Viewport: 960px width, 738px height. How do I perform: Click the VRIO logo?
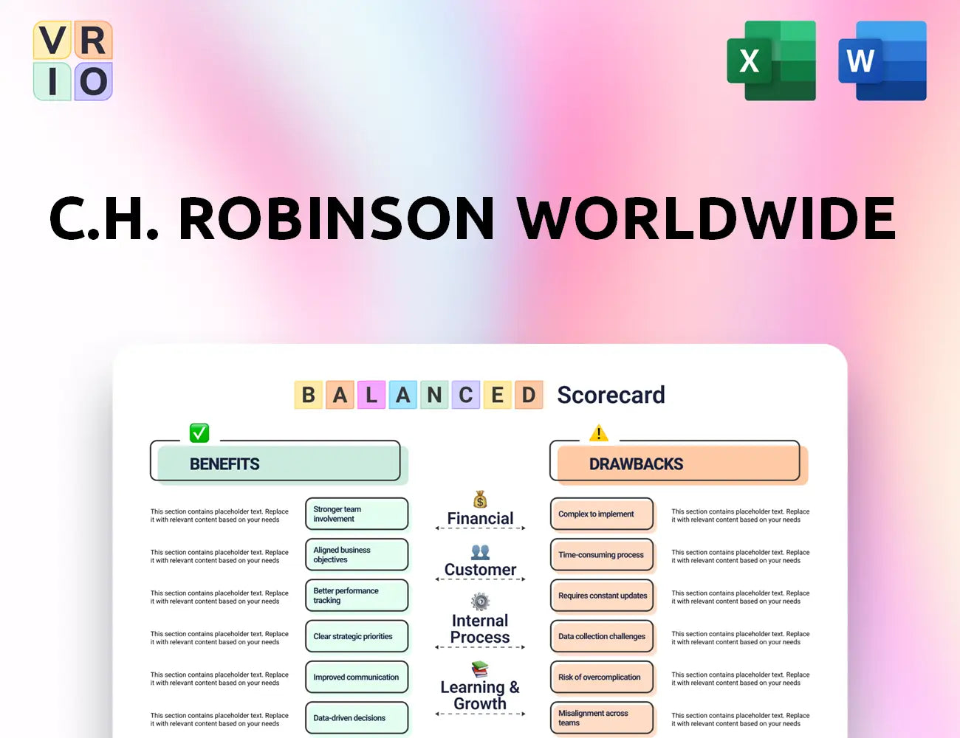pos(73,61)
